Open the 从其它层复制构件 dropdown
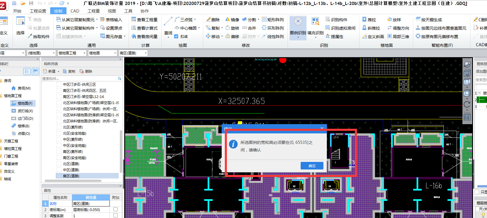This screenshot has width=487, height=218. (x=97, y=28)
